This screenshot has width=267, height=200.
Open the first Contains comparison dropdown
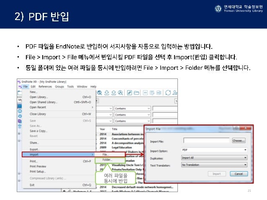[132, 109]
